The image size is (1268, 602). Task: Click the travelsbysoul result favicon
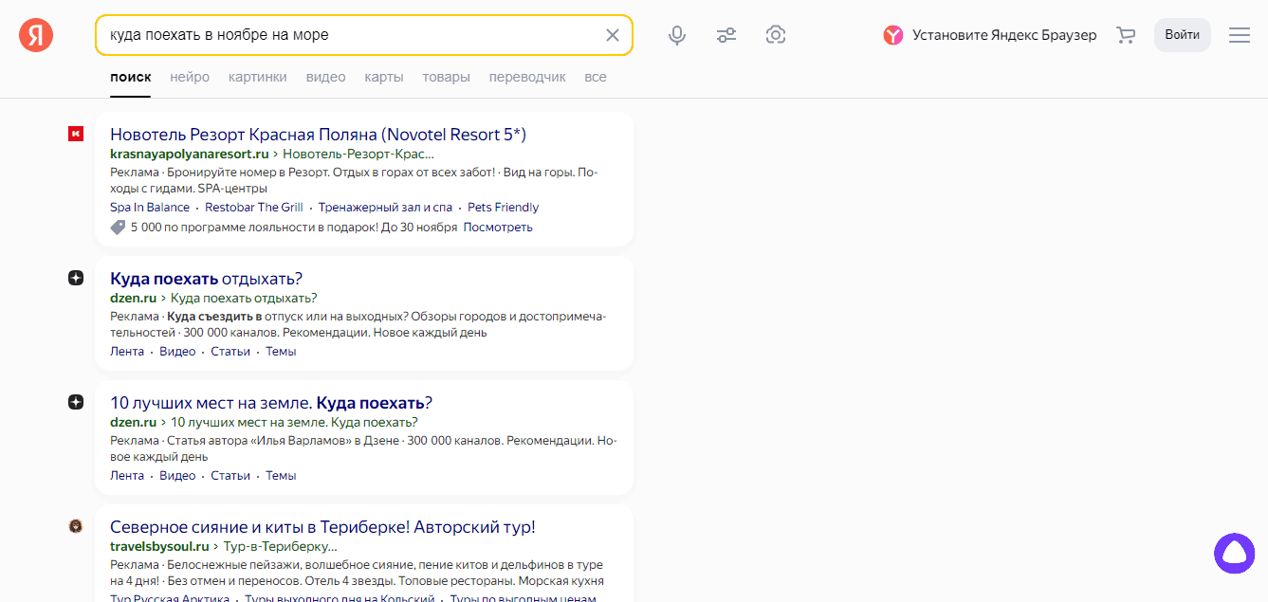pos(76,526)
